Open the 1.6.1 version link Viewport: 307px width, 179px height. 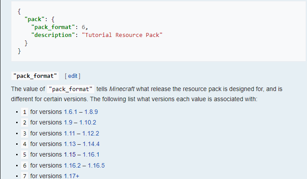[x=71, y=112]
